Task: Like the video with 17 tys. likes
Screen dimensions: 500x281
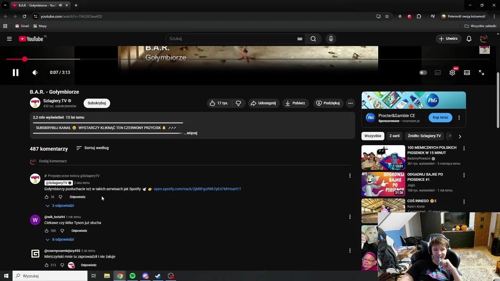Action: 219,103
